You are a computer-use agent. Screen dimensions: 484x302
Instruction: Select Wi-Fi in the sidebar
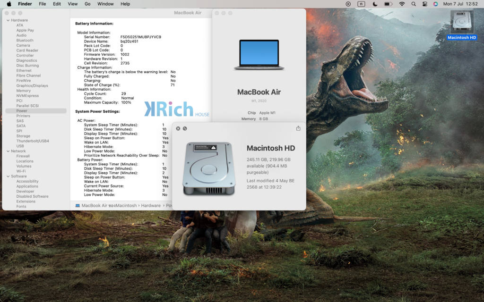click(x=21, y=171)
